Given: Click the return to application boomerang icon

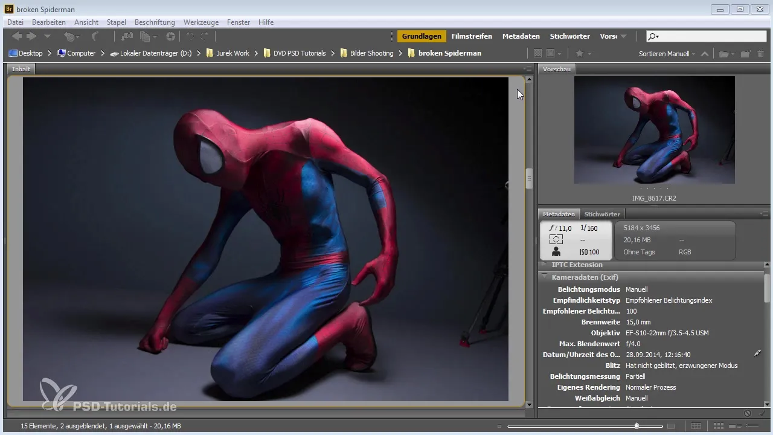Looking at the screenshot, I should tap(95, 37).
